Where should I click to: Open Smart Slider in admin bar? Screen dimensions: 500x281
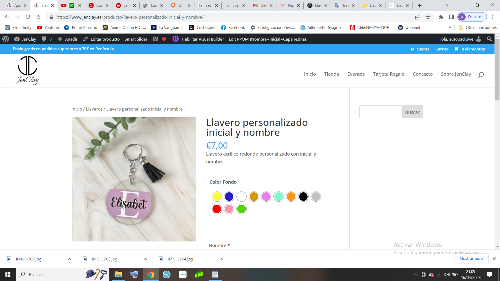point(136,39)
